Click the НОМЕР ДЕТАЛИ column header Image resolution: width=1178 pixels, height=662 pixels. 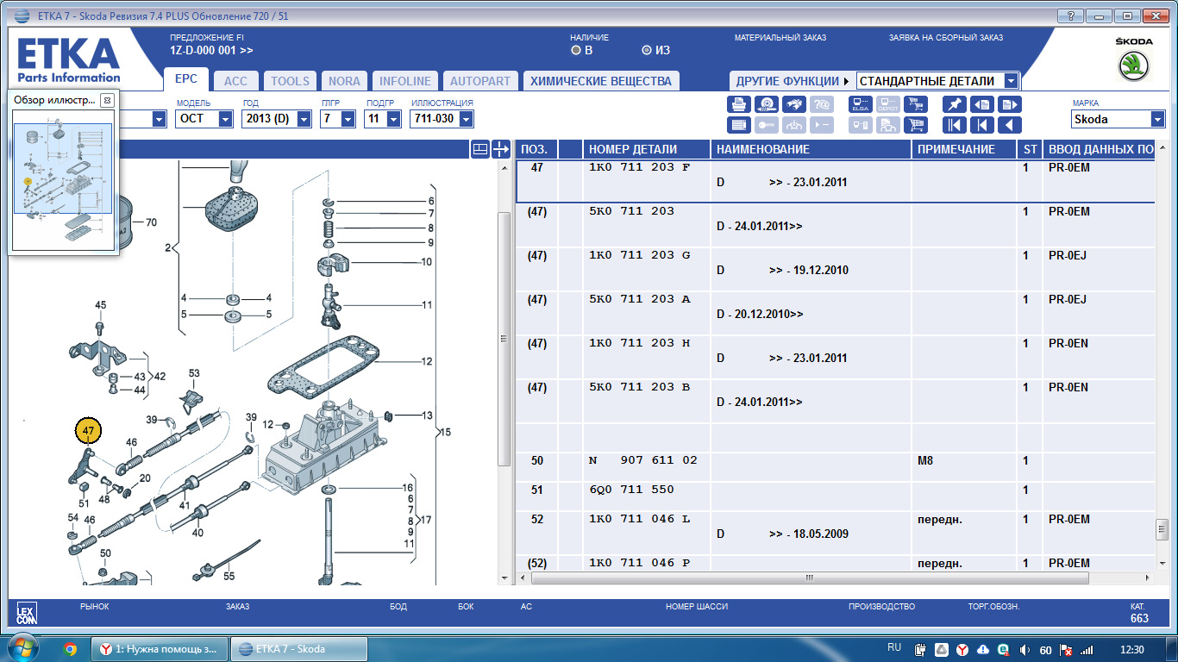tap(646, 149)
